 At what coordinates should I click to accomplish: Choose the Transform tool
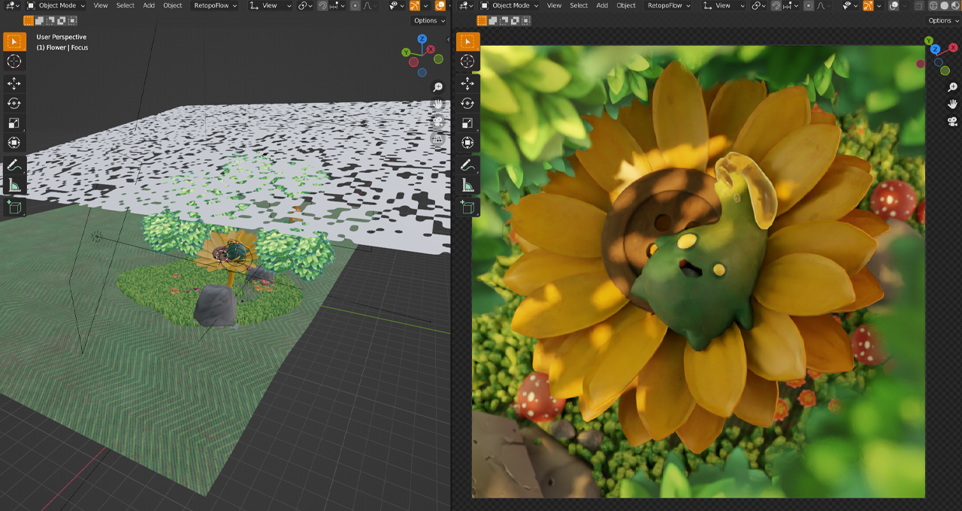[14, 142]
